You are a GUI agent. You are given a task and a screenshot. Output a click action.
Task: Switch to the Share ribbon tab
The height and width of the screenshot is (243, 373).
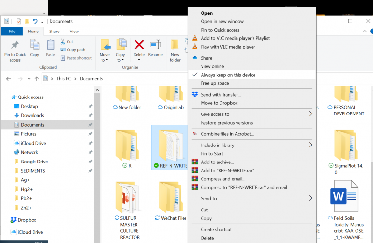click(x=54, y=32)
